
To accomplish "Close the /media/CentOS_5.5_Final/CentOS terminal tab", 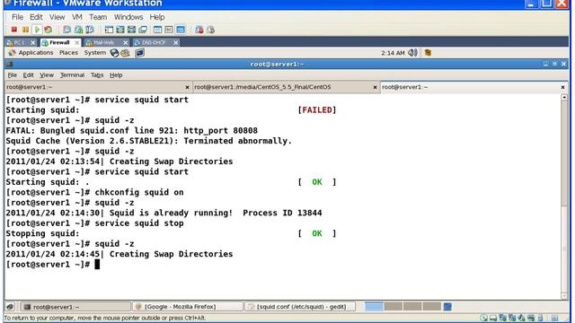I will 375,88.
